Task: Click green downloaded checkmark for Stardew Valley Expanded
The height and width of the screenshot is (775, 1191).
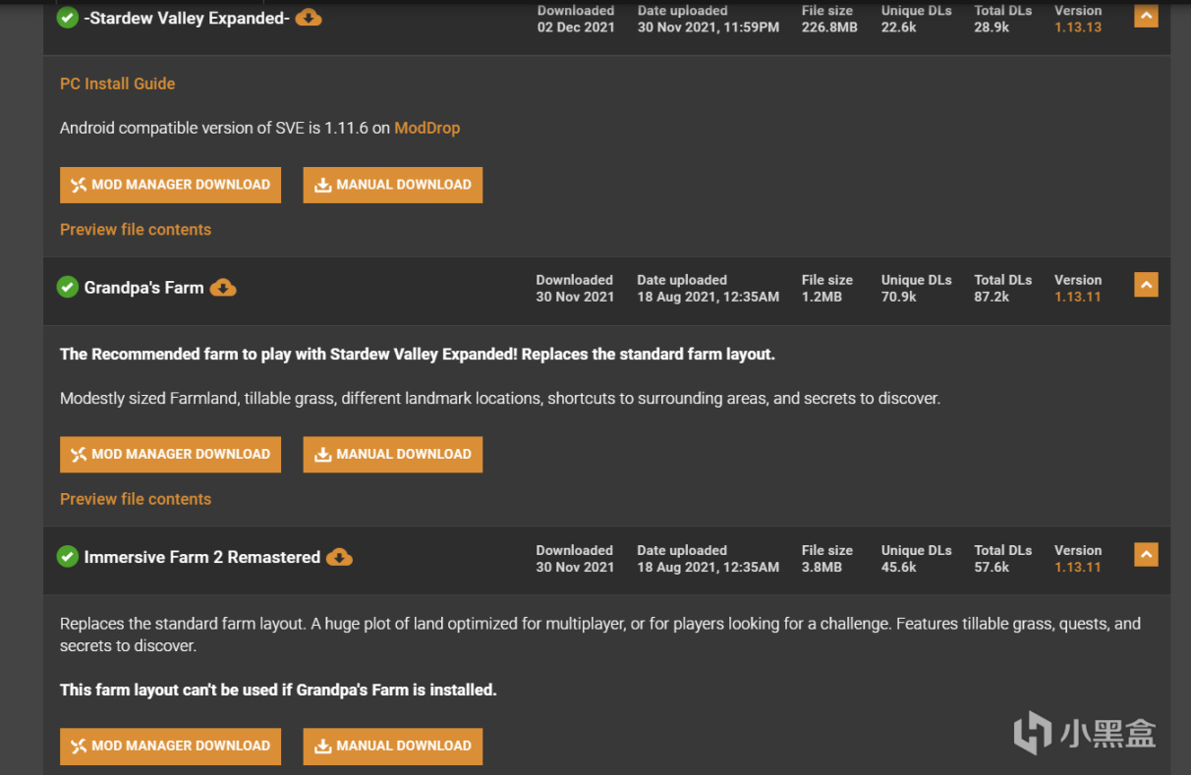Action: (x=68, y=18)
